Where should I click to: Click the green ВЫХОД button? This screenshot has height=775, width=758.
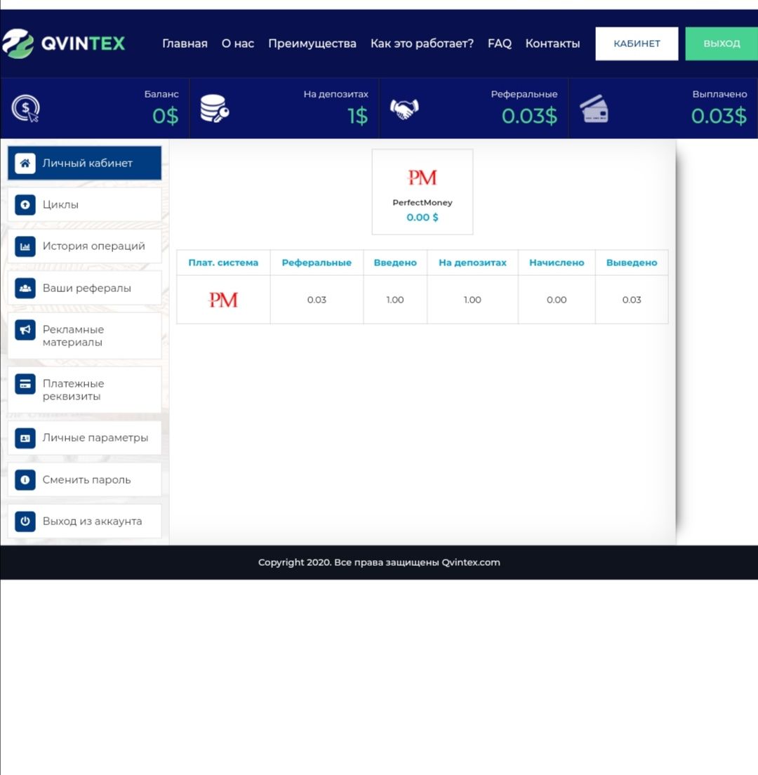722,44
